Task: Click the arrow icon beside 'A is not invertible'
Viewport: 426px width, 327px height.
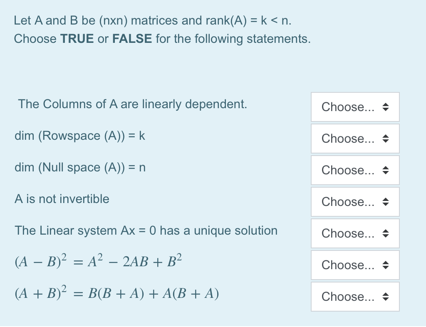Action: point(386,202)
